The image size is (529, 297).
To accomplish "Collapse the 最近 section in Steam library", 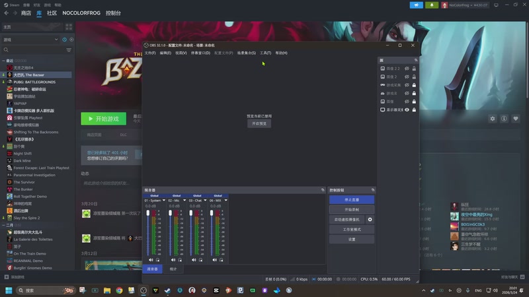I will (3, 61).
